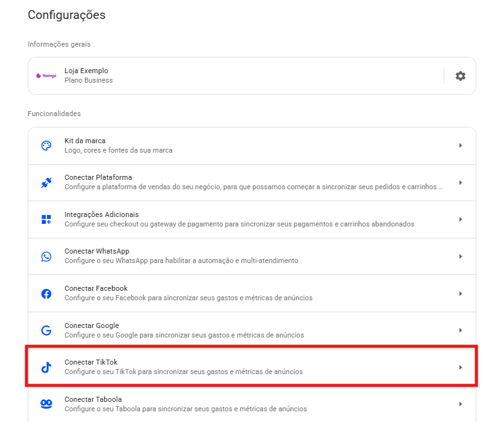
Task: Click the Plano Business label
Action: point(88,80)
